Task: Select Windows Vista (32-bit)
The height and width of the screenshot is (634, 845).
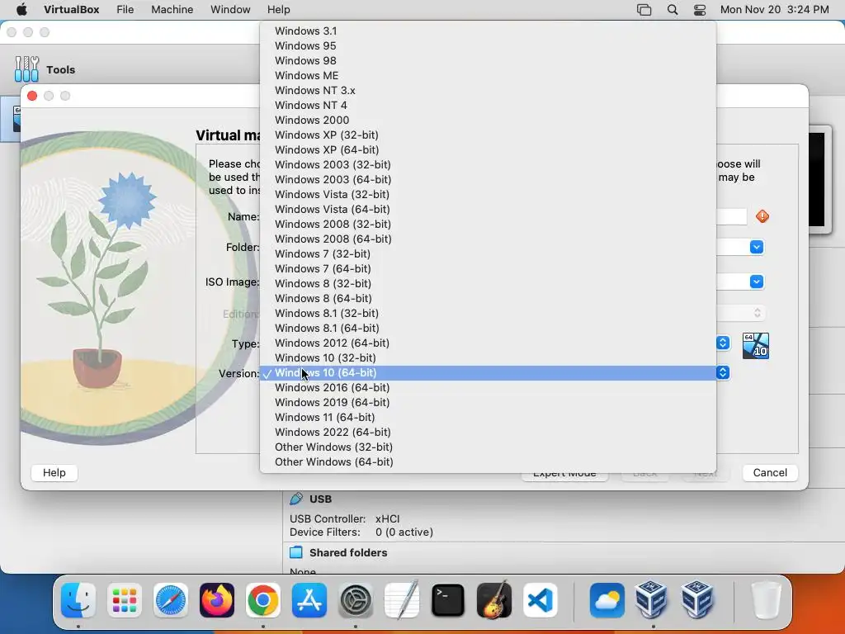Action: click(488, 194)
